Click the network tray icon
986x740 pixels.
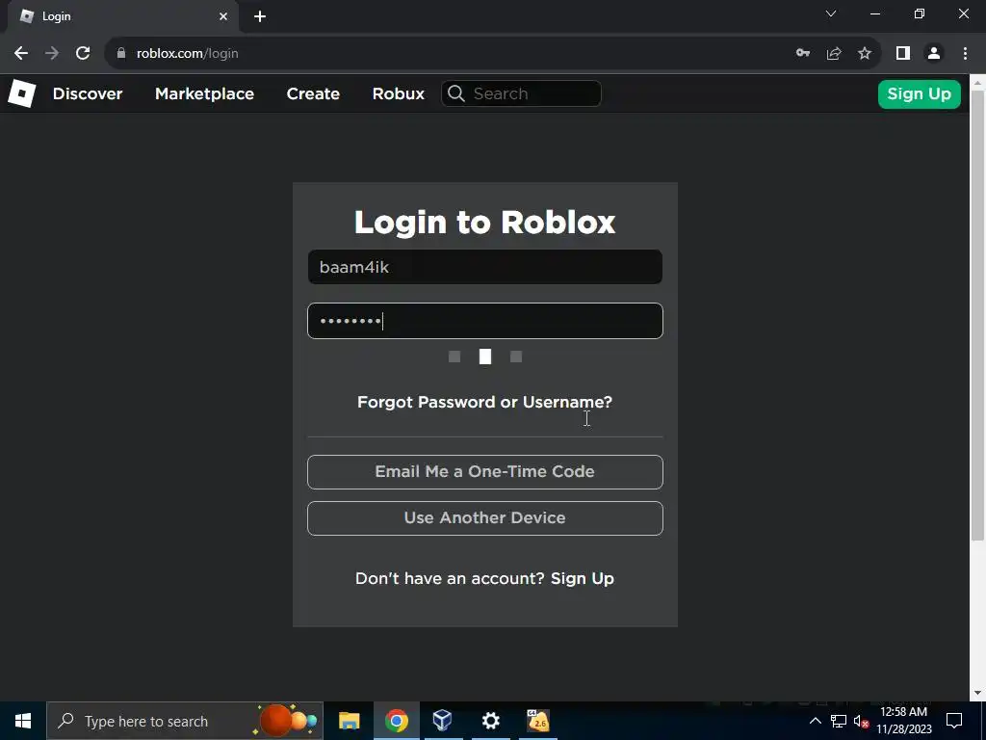(x=839, y=721)
